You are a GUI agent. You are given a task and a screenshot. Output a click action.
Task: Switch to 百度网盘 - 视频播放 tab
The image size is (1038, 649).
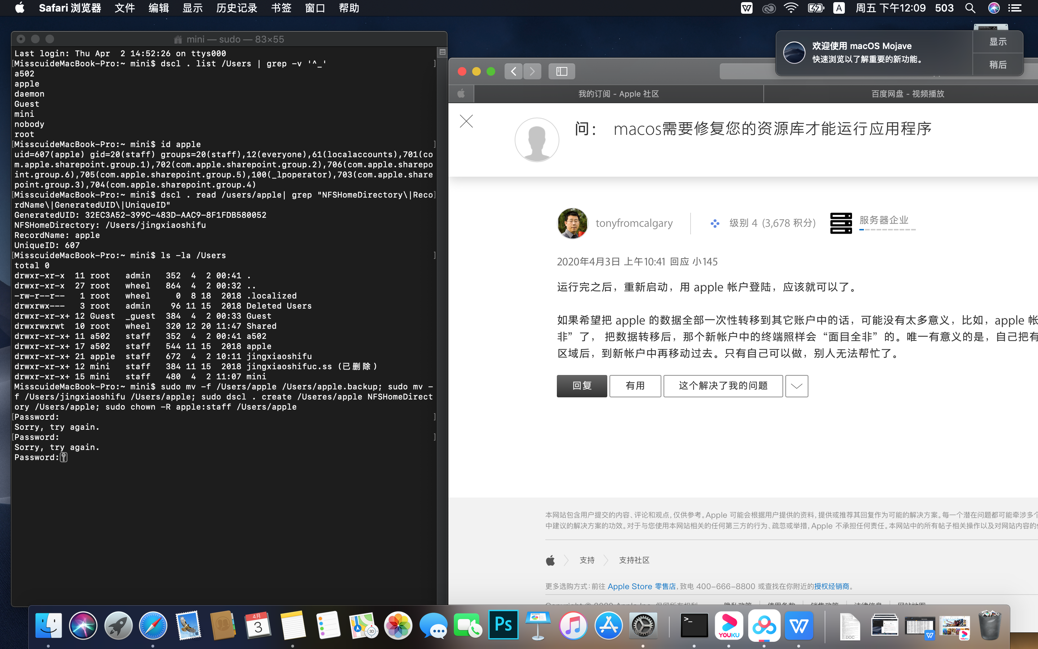(x=907, y=94)
